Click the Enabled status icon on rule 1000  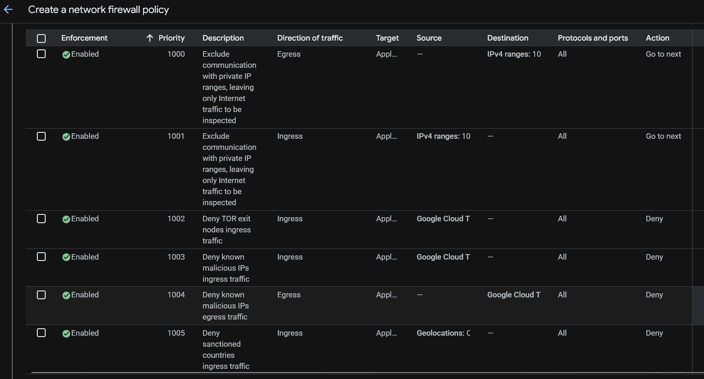(66, 54)
